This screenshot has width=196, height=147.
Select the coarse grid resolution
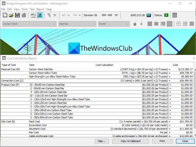[x=179, y=24]
